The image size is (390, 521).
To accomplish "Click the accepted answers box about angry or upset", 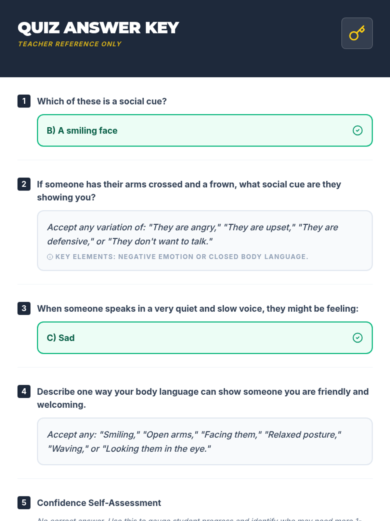I will point(205,241).
